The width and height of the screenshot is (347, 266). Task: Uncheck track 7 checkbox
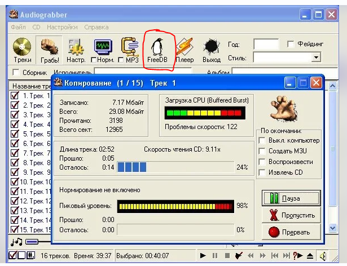click(x=15, y=153)
